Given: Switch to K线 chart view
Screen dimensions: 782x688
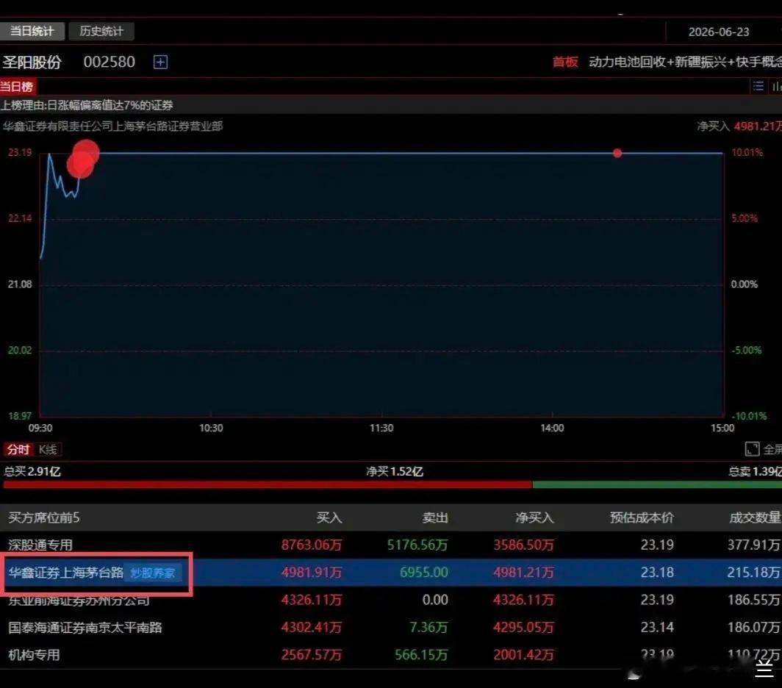Looking at the screenshot, I should point(48,450).
